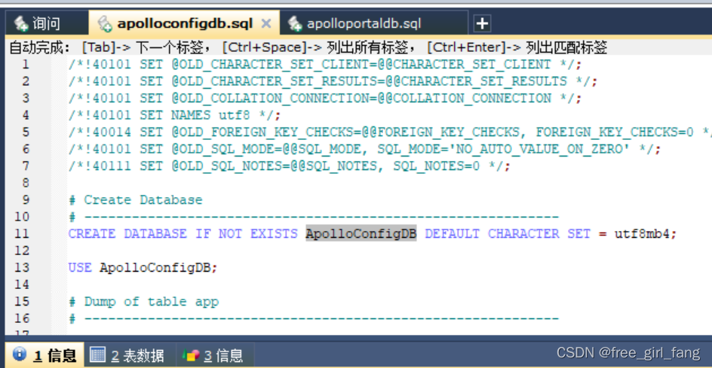Click USE keyword on line 13
This screenshot has width=712, height=368.
(x=80, y=268)
